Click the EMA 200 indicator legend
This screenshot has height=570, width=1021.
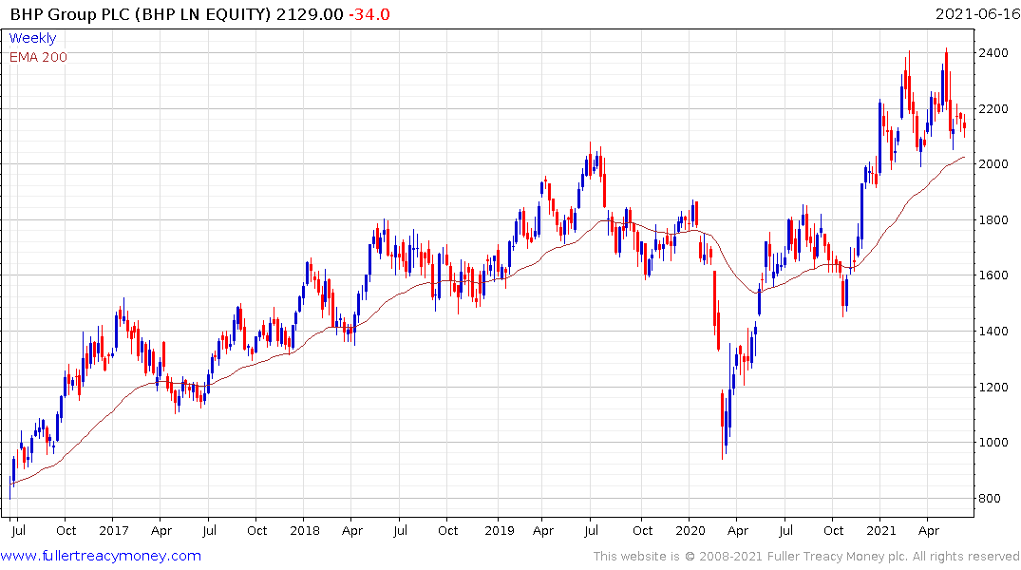click(38, 57)
